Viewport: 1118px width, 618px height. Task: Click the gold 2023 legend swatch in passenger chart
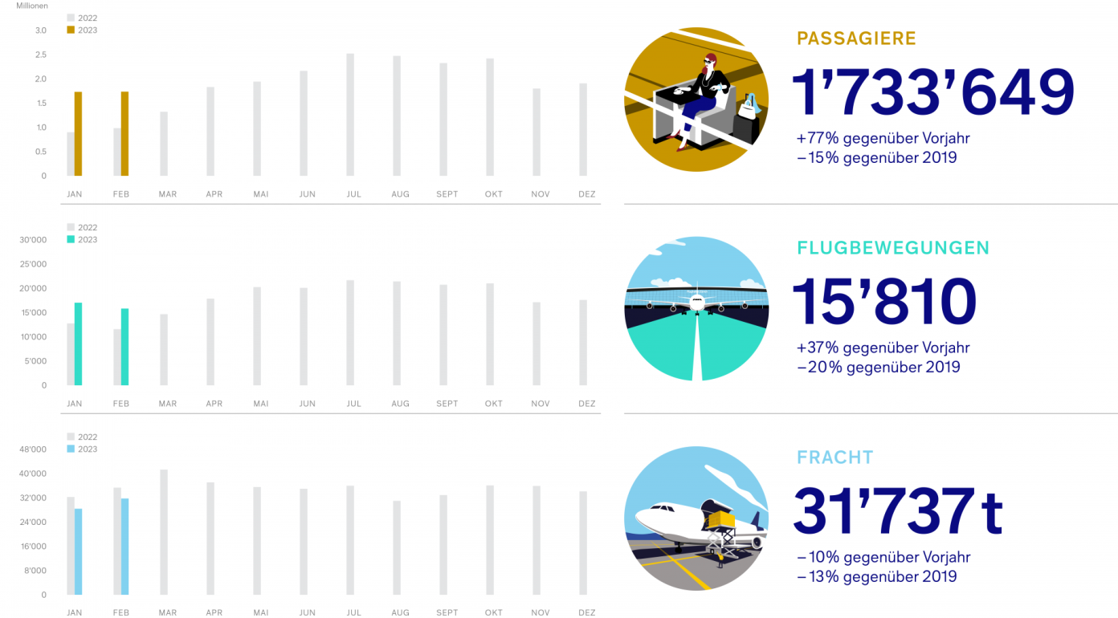[x=71, y=30]
